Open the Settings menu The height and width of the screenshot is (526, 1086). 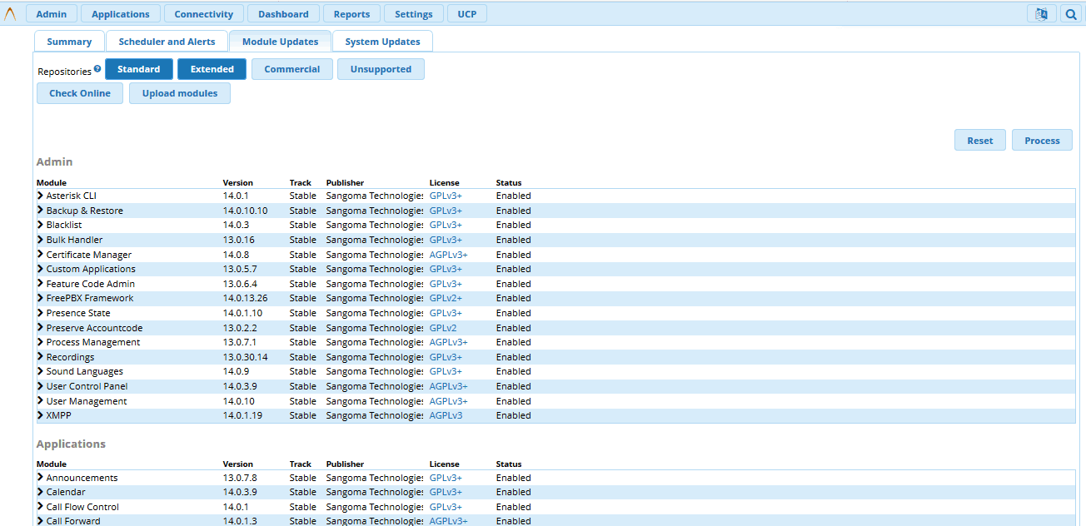pos(414,14)
